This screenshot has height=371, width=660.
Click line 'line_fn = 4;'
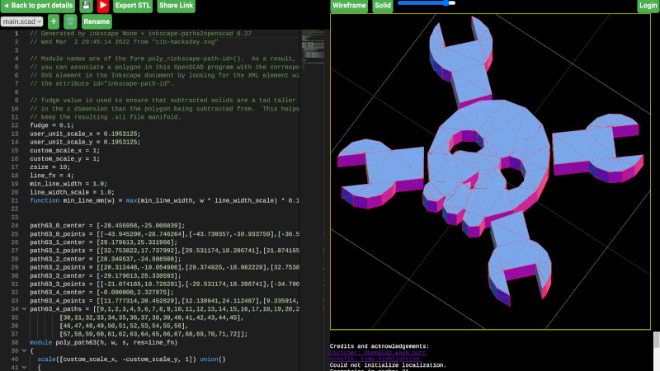pos(52,176)
